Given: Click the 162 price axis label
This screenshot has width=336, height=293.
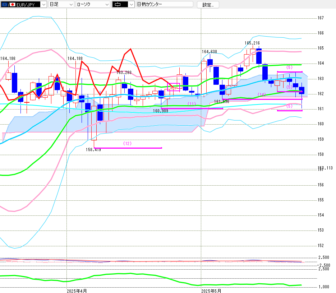Looking at the screenshot, I should [x=321, y=94].
